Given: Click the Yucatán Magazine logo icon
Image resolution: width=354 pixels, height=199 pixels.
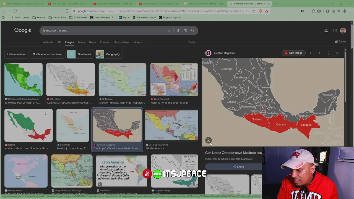Looking at the screenshot, I should (x=208, y=53).
